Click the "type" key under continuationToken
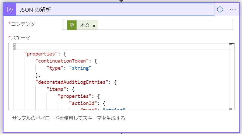This screenshot has width=242, height=134. [55, 68]
